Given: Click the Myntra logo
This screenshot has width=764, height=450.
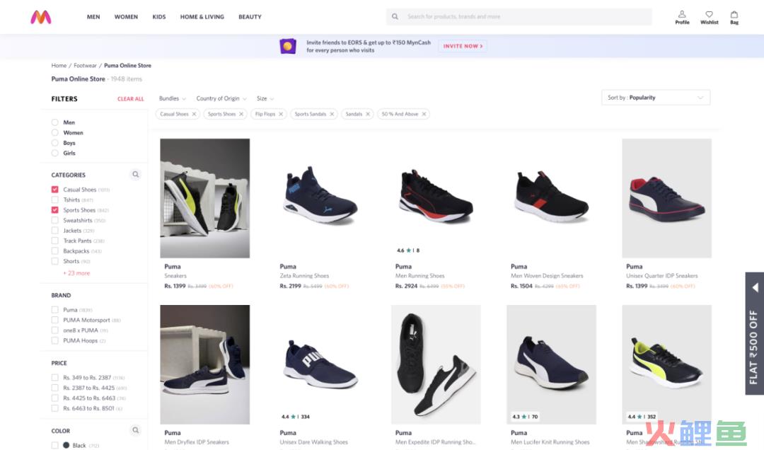Looking at the screenshot, I should coord(41,17).
